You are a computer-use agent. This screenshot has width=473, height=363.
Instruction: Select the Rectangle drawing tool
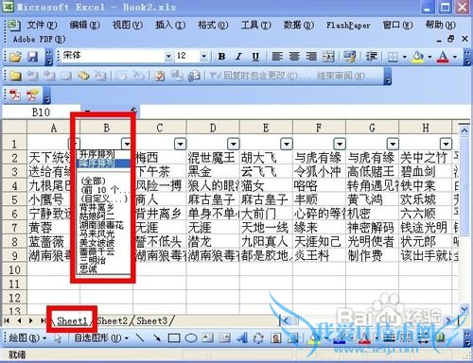(174, 338)
